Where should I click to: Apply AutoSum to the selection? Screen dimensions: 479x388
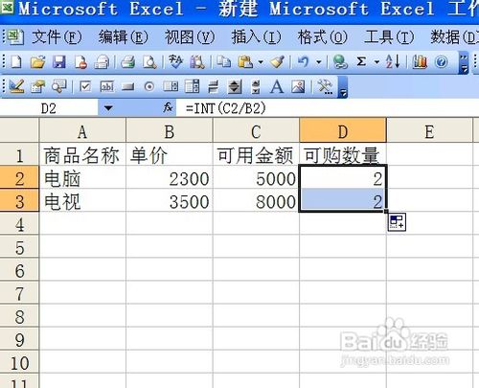(x=361, y=61)
